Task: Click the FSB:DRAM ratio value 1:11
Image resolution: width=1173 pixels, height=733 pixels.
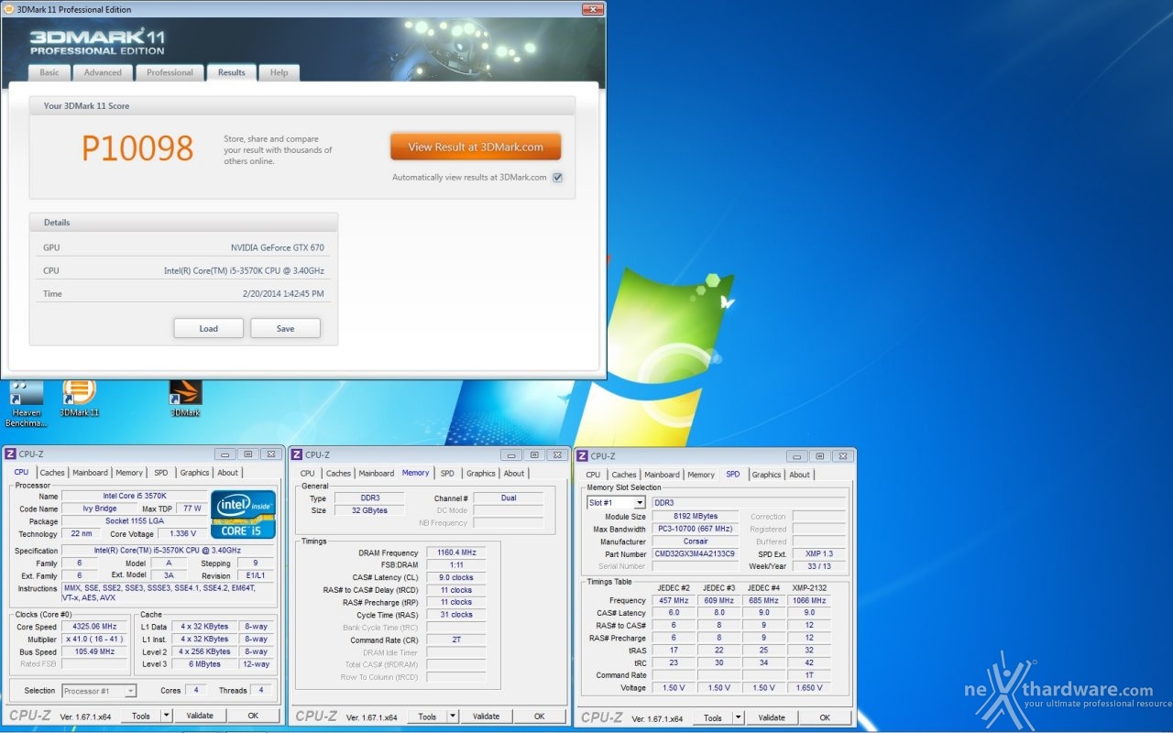Action: 455,565
